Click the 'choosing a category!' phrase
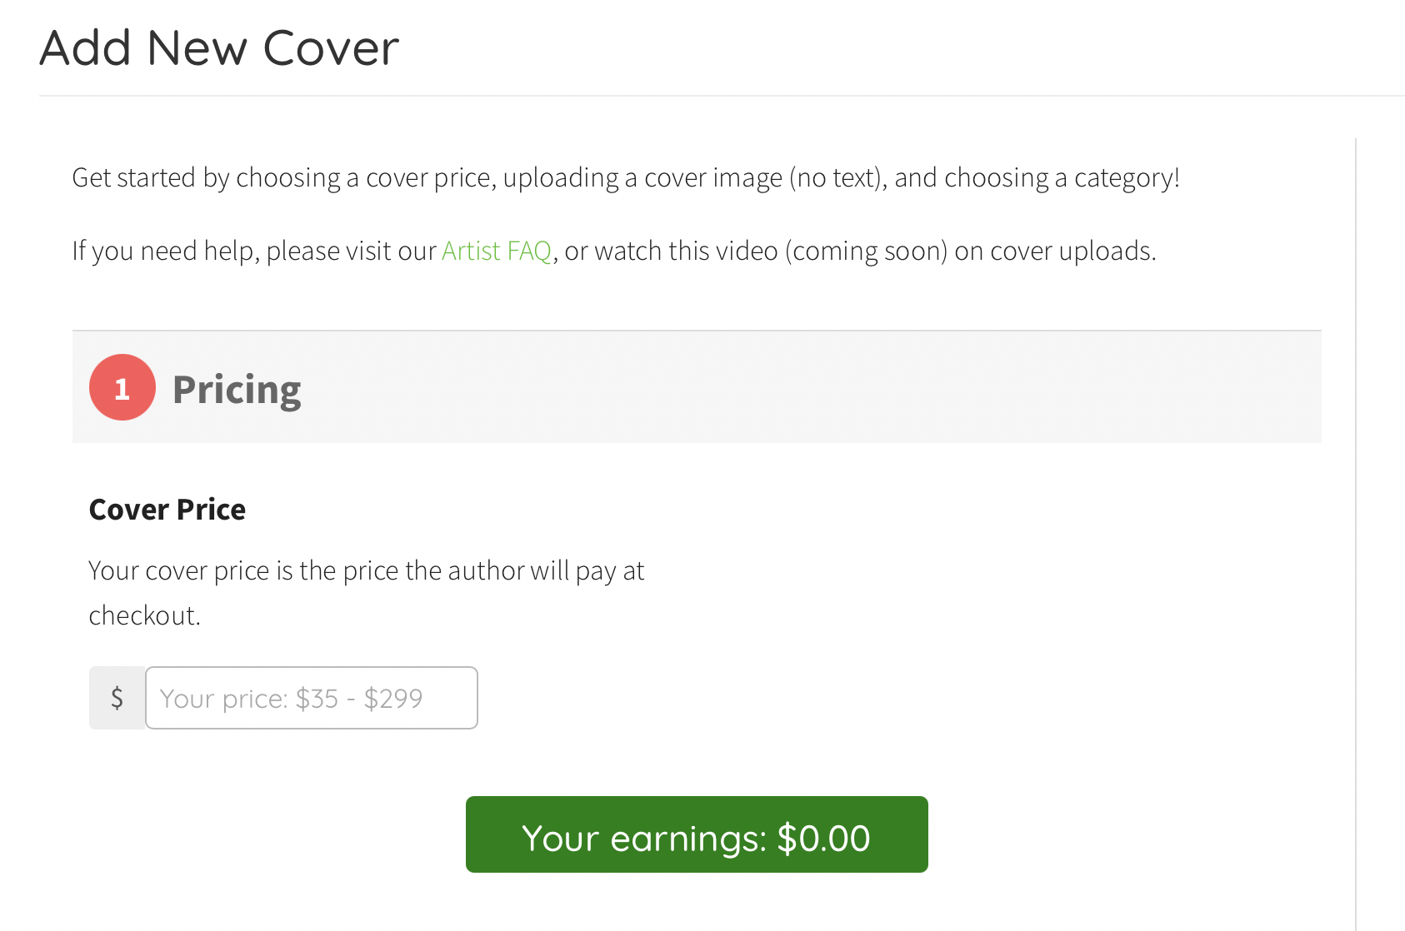1405x931 pixels. (x=1062, y=177)
